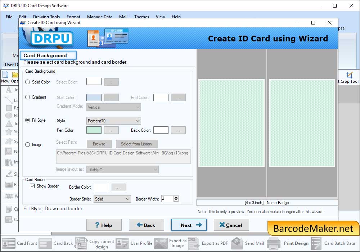Choose the Gradient background option
This screenshot has width=360, height=252.
[28, 97]
